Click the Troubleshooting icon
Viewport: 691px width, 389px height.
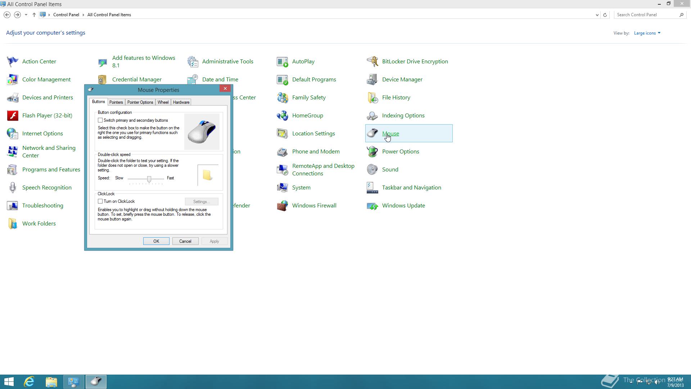[x=13, y=206]
